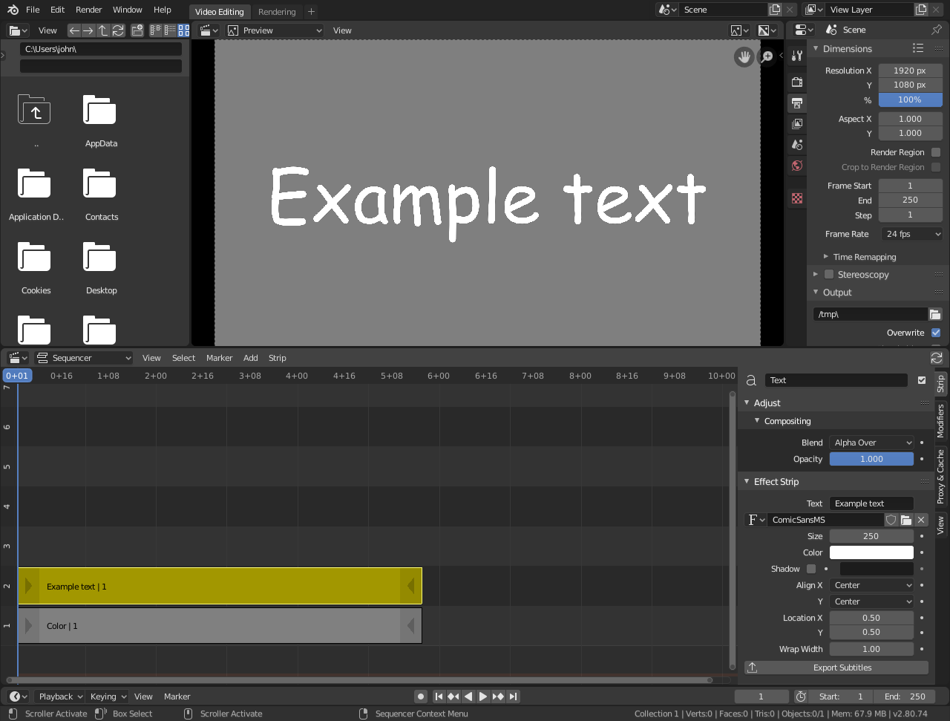The image size is (950, 721).
Task: Open the Render properties tab
Action: 796,82
